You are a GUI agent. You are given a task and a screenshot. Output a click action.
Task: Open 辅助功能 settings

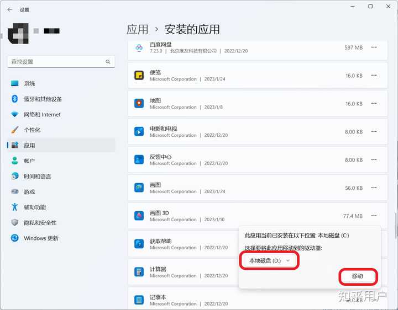(x=61, y=207)
